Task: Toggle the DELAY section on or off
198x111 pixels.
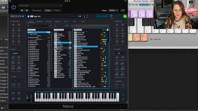Action: coord(11,49)
